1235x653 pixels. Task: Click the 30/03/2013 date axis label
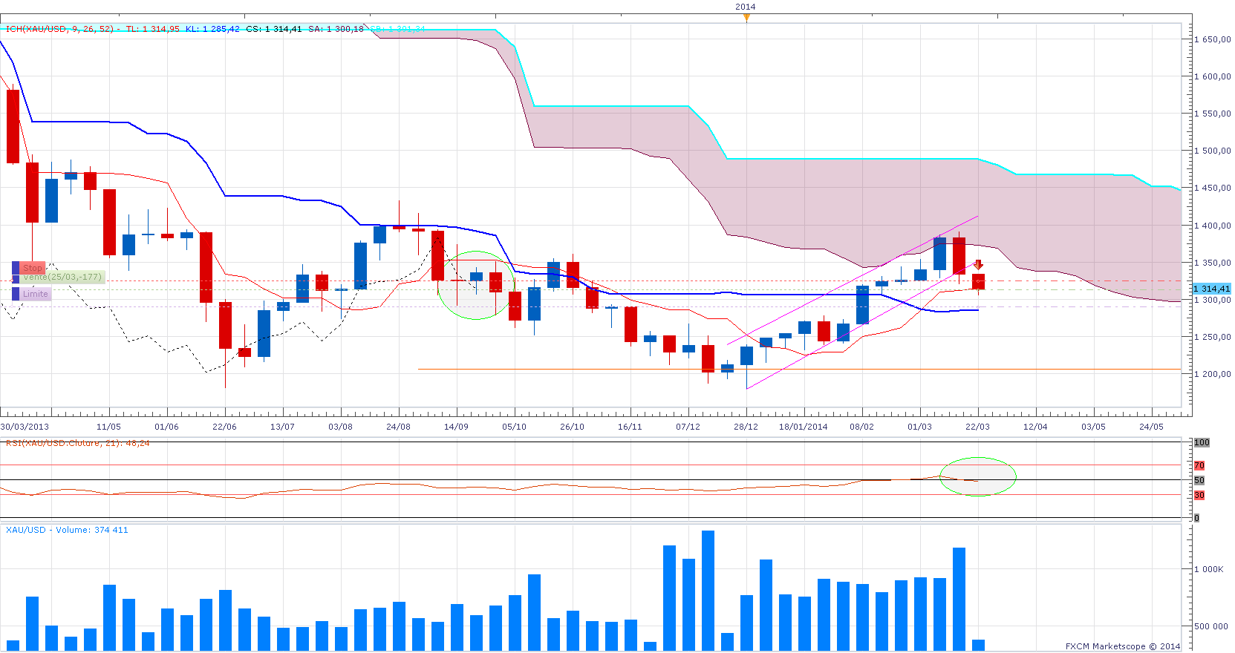25,427
